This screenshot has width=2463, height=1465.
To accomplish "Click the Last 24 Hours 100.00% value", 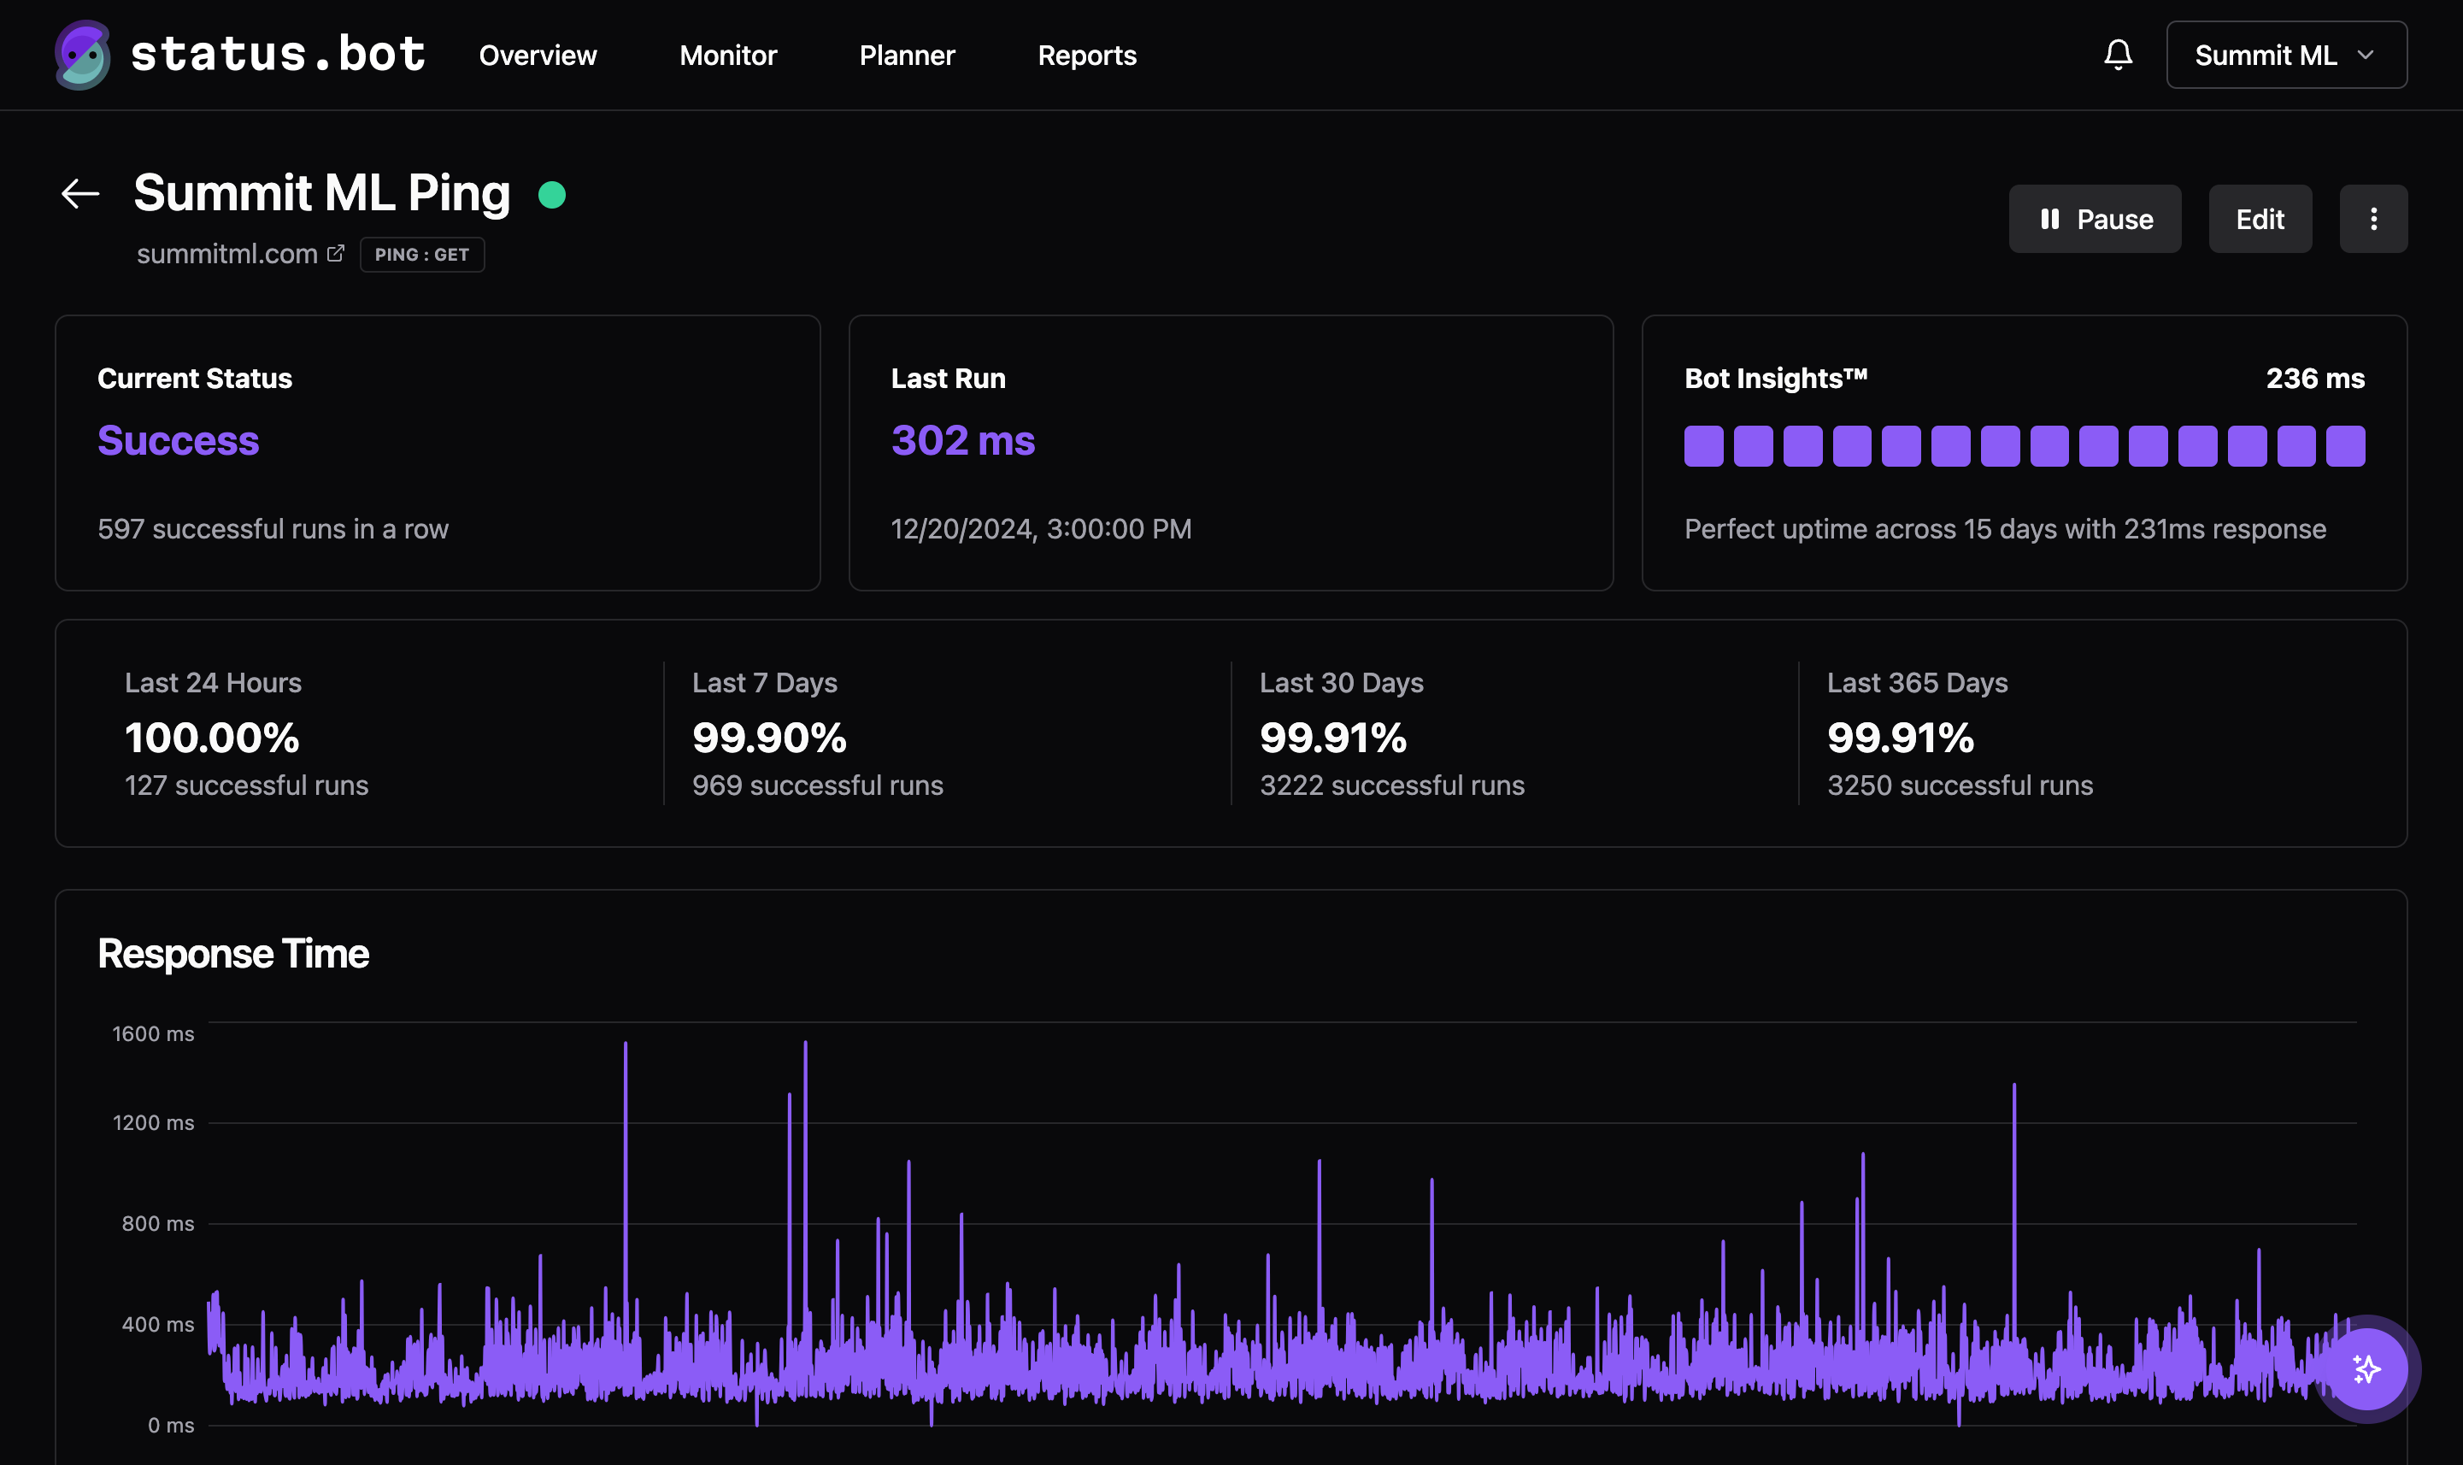I will (x=212, y=738).
